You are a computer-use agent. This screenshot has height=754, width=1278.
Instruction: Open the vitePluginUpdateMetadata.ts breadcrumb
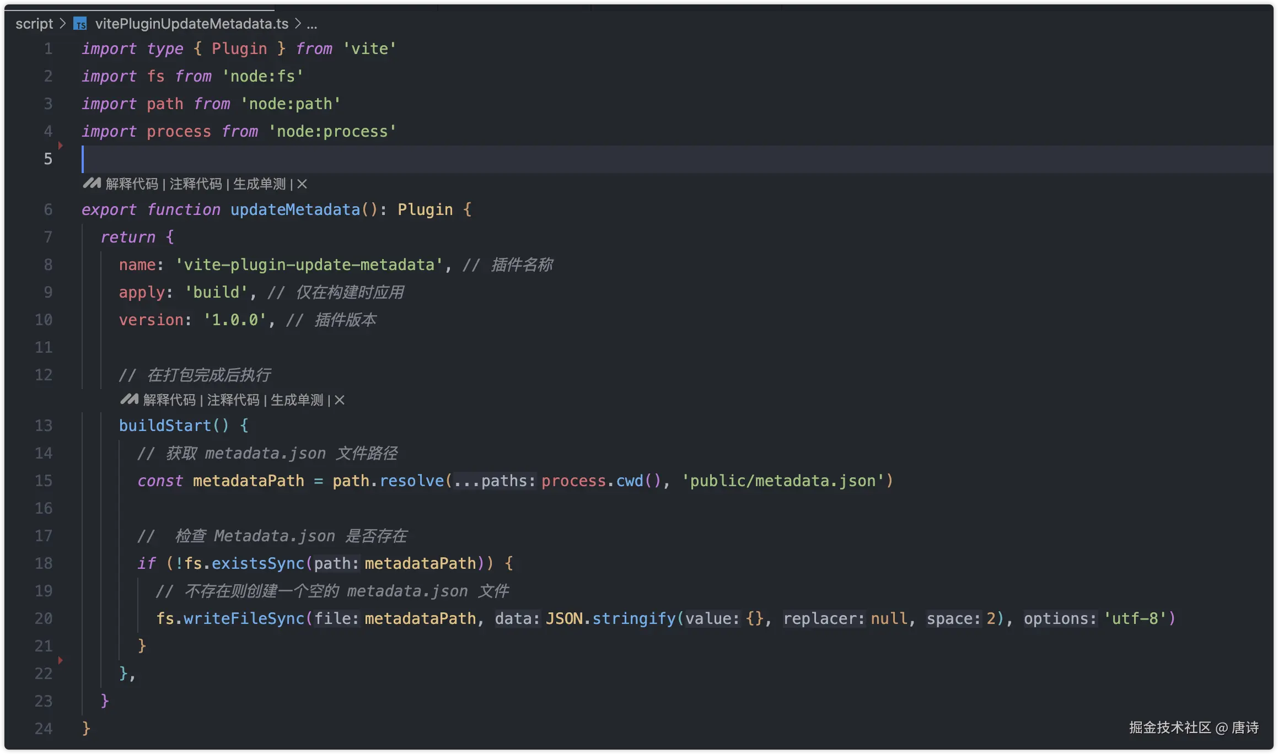[x=191, y=24]
